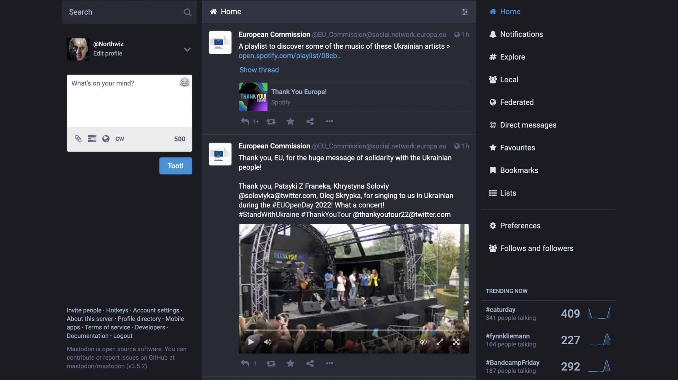This screenshot has height=380, width=678.
Task: Open Notifications in navigation
Action: click(x=516, y=34)
